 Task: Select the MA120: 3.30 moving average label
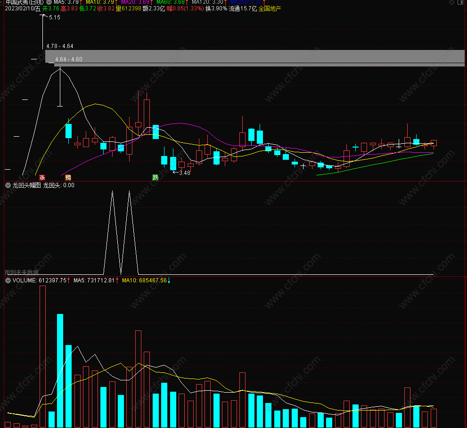(208, 2)
